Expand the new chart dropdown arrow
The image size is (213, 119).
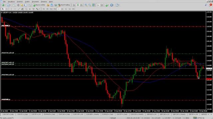point(5,5)
